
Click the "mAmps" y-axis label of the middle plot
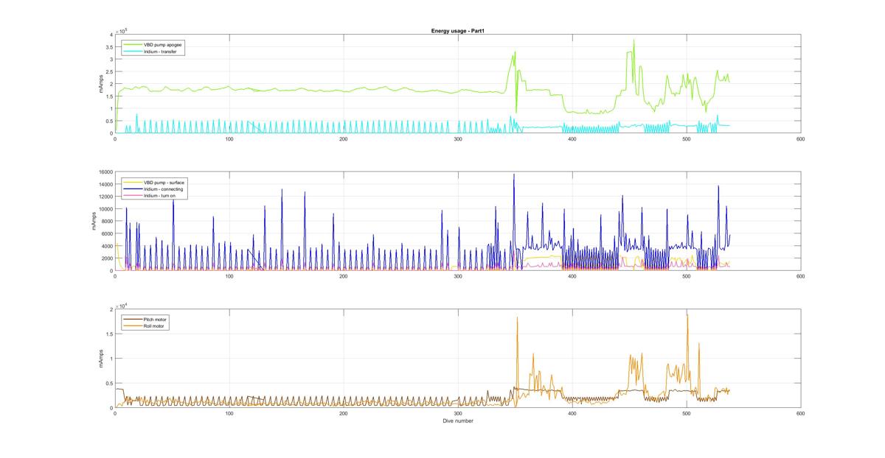[x=94, y=221]
